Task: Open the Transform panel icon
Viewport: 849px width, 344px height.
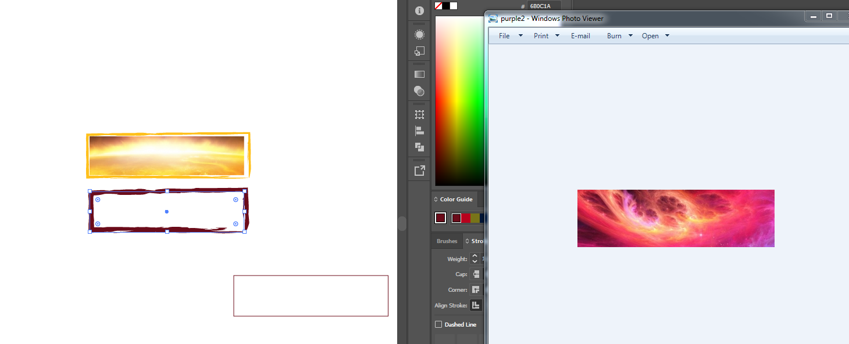Action: (x=419, y=114)
